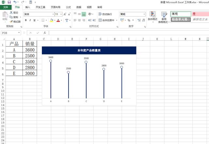Apply the yellow fill color
209x144 pixels.
52,20
